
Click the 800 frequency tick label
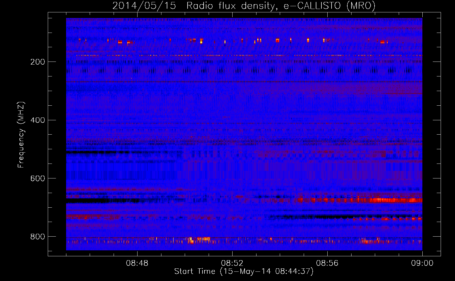[38, 237]
